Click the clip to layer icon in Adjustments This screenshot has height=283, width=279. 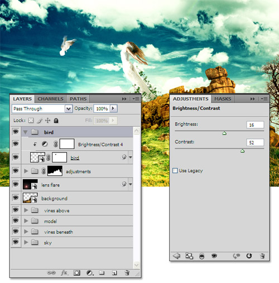[201, 256]
